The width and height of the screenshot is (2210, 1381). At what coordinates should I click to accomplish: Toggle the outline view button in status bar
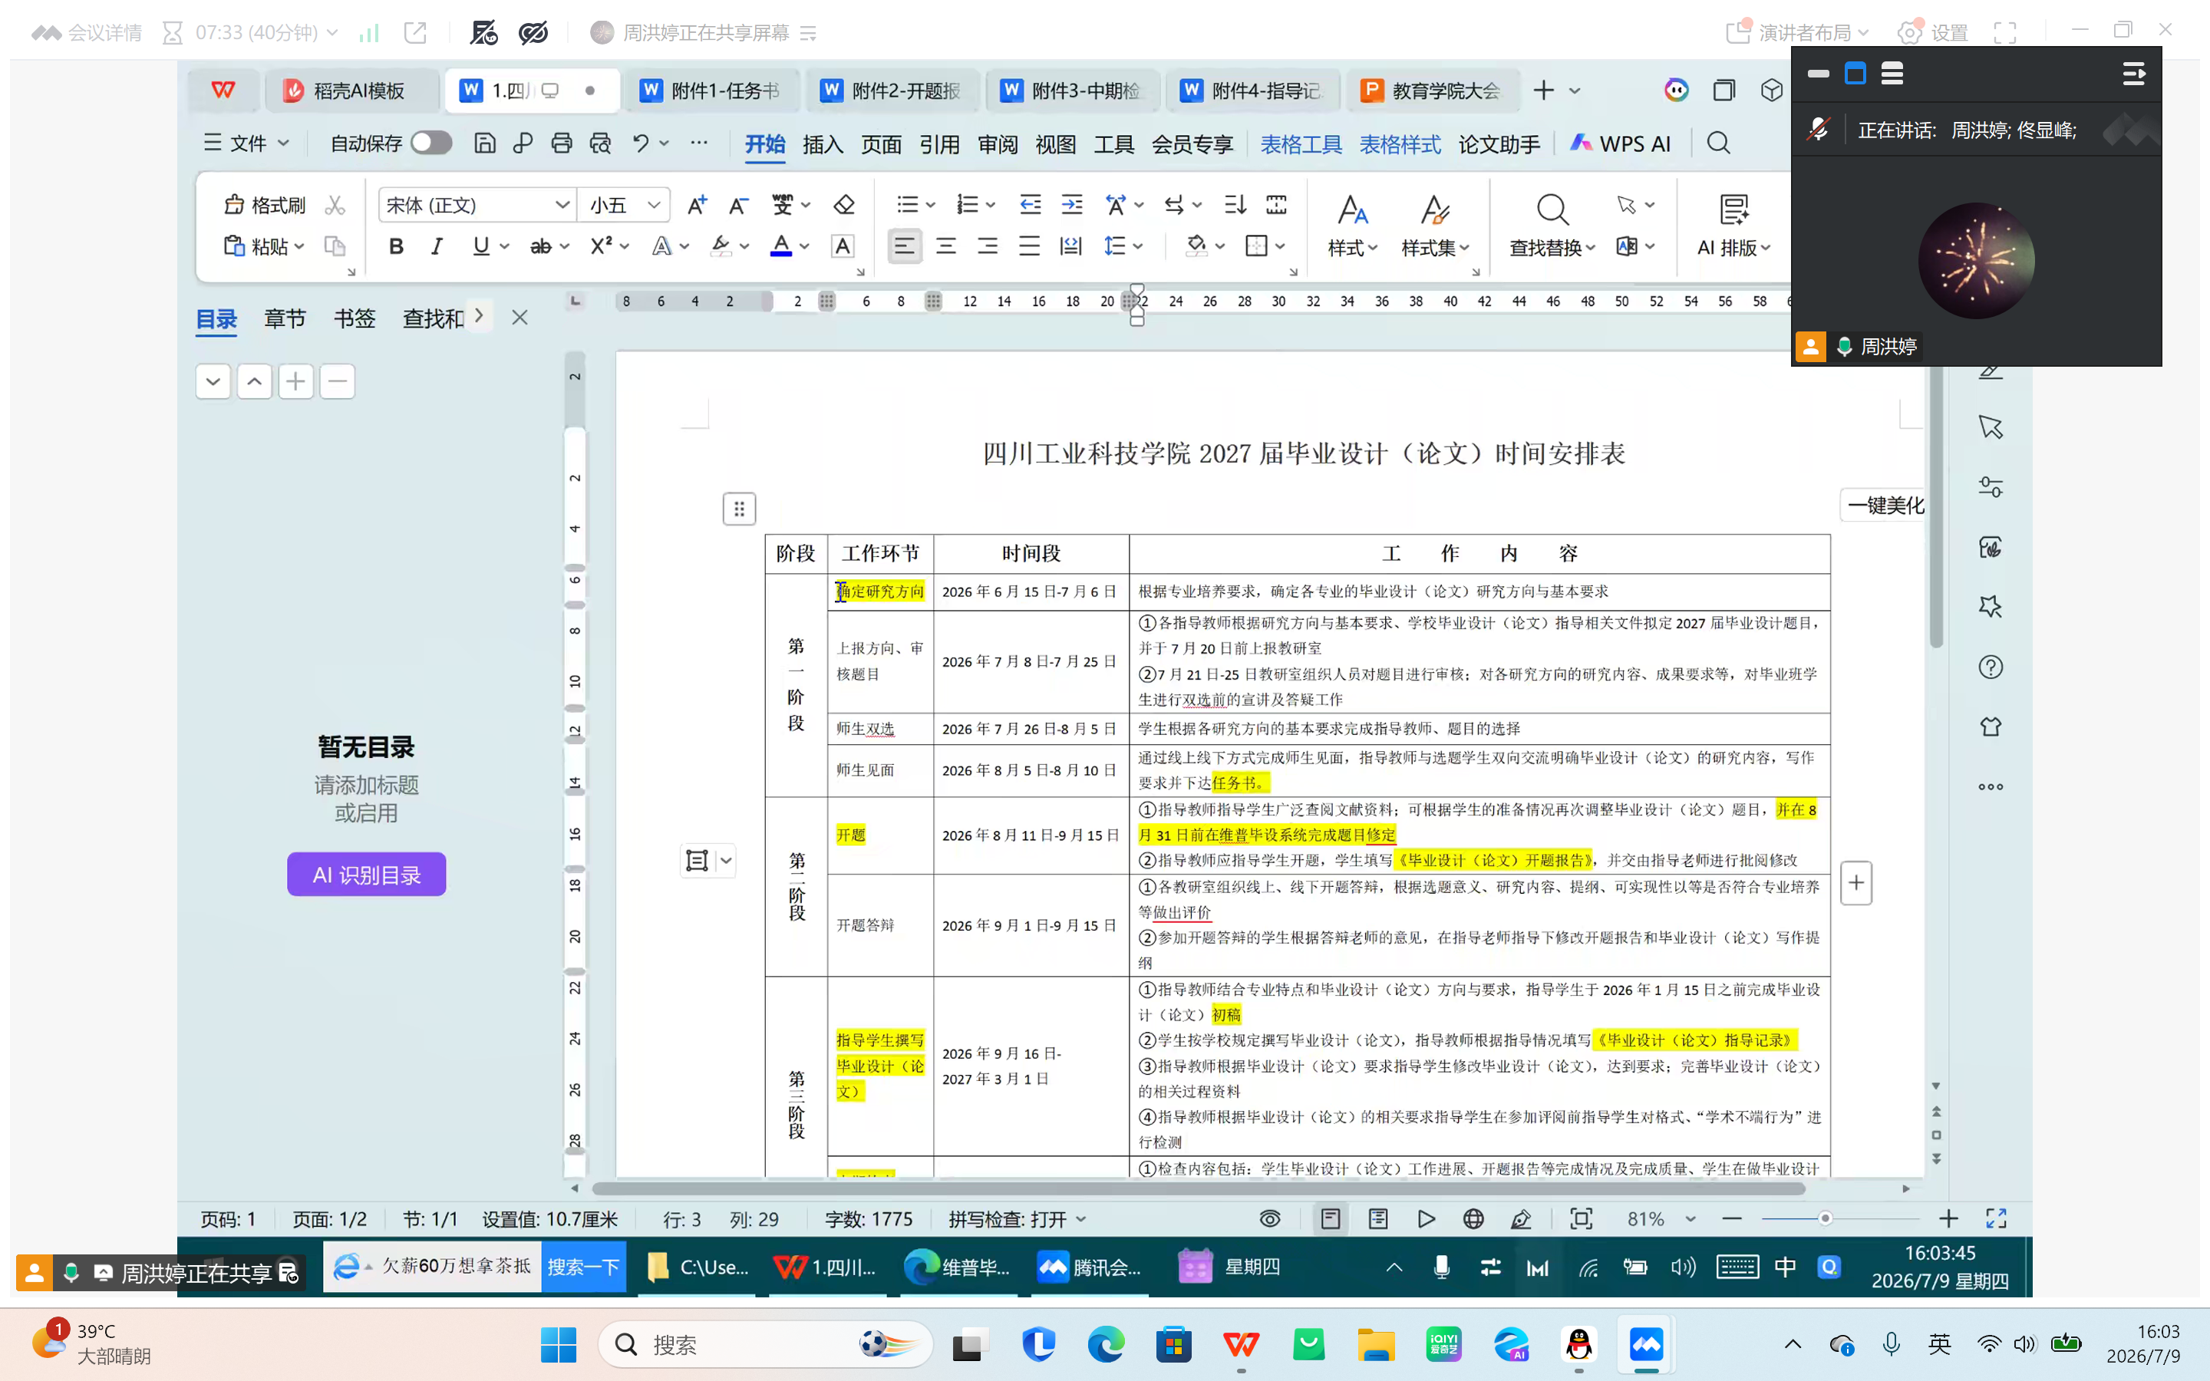coord(1378,1219)
